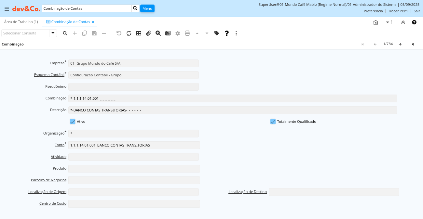Toggle the Totalmente Qualificado checkbox
The width and height of the screenshot is (423, 219).
click(273, 122)
